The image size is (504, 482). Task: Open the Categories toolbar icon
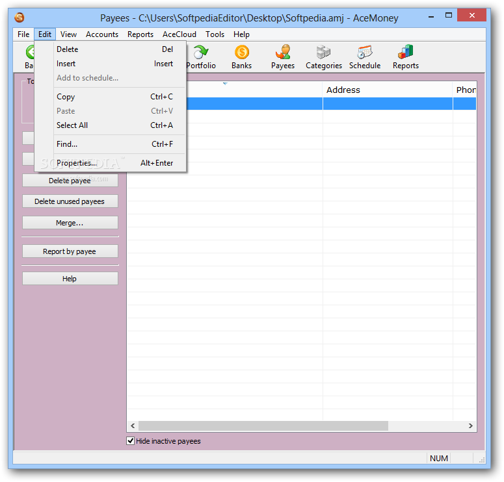coord(324,57)
